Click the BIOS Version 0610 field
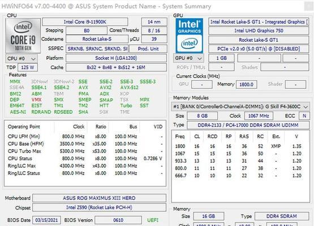Image resolution: width=314 pixels, height=226 pixels. point(118,220)
